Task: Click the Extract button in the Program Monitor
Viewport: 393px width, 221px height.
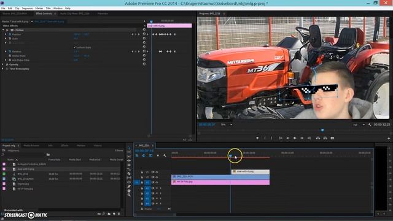Action: (325, 138)
